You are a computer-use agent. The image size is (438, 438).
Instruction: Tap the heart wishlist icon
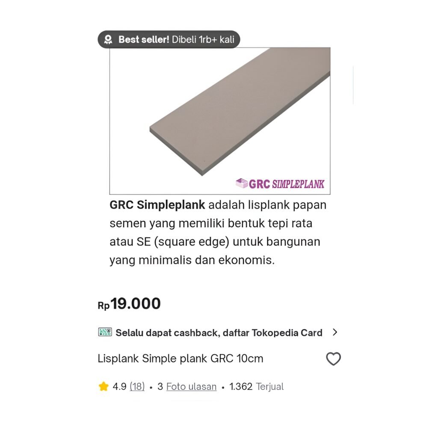334,359
